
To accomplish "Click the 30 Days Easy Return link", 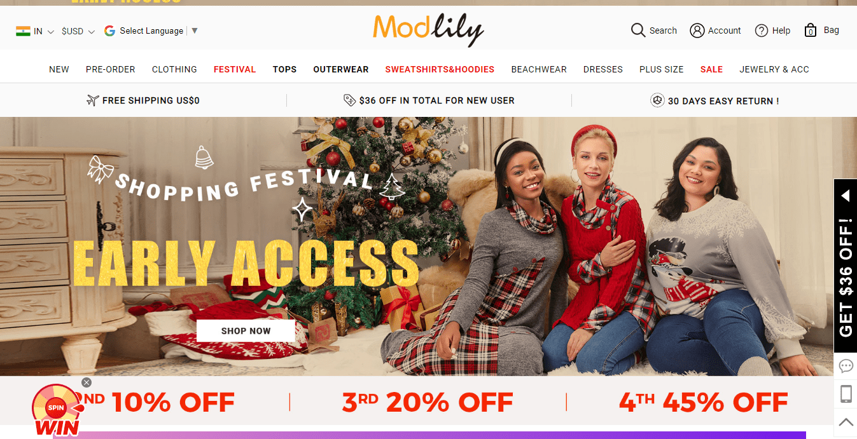I will 714,100.
